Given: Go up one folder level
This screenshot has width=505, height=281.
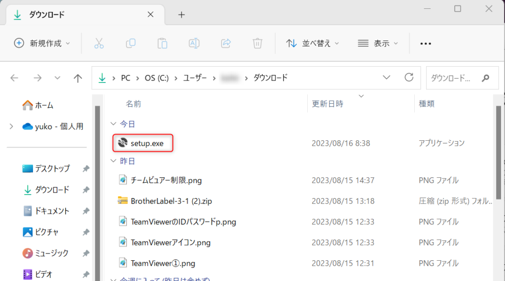Looking at the screenshot, I should [x=77, y=78].
